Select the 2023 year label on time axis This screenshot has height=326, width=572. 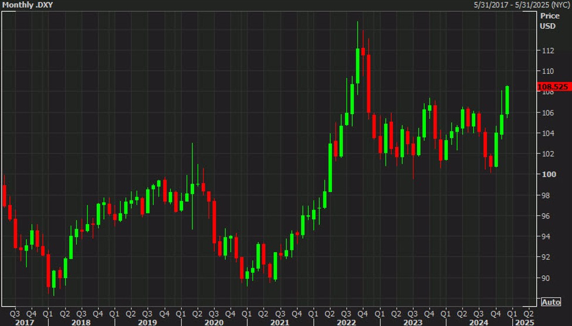tap(412, 321)
